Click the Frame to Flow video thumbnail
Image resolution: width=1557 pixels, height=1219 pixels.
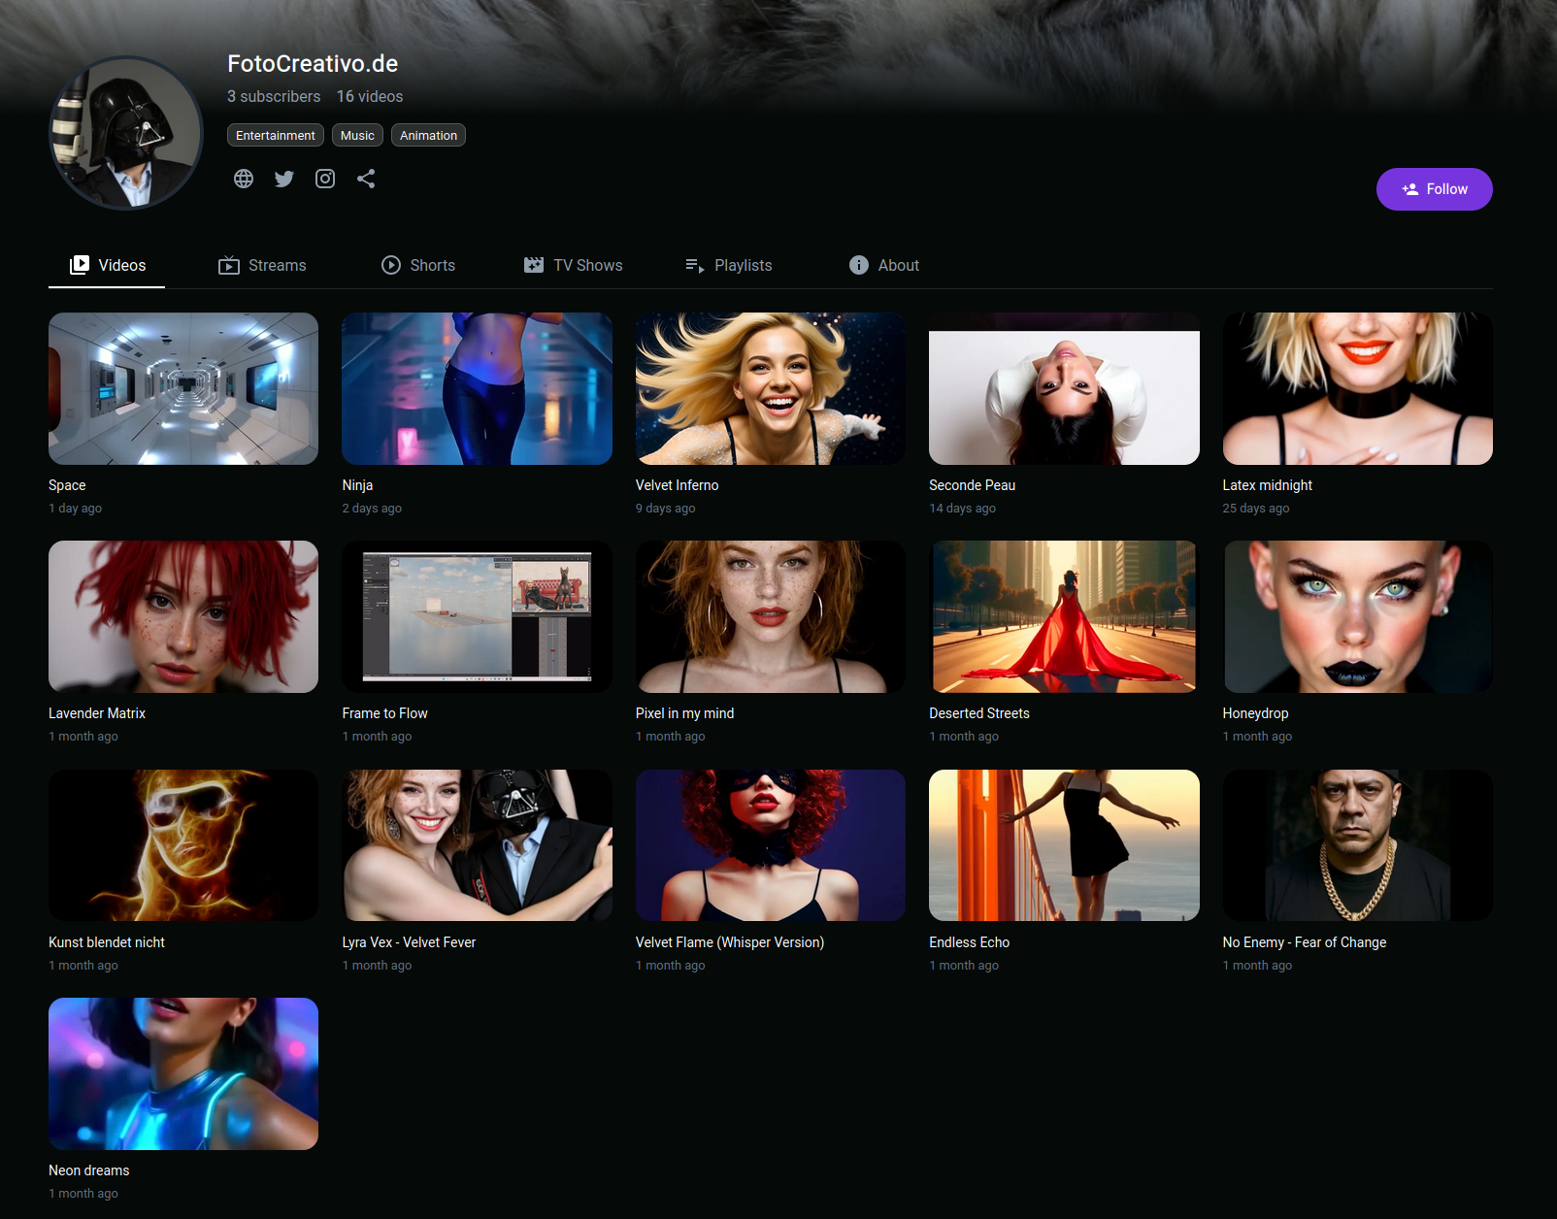477,616
